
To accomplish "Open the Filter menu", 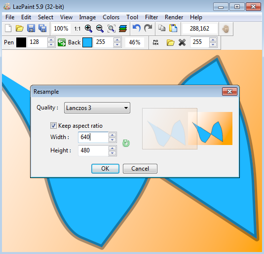I will (151, 17).
